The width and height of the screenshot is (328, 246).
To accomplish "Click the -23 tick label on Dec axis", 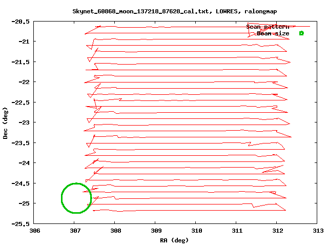I will point(24,122).
